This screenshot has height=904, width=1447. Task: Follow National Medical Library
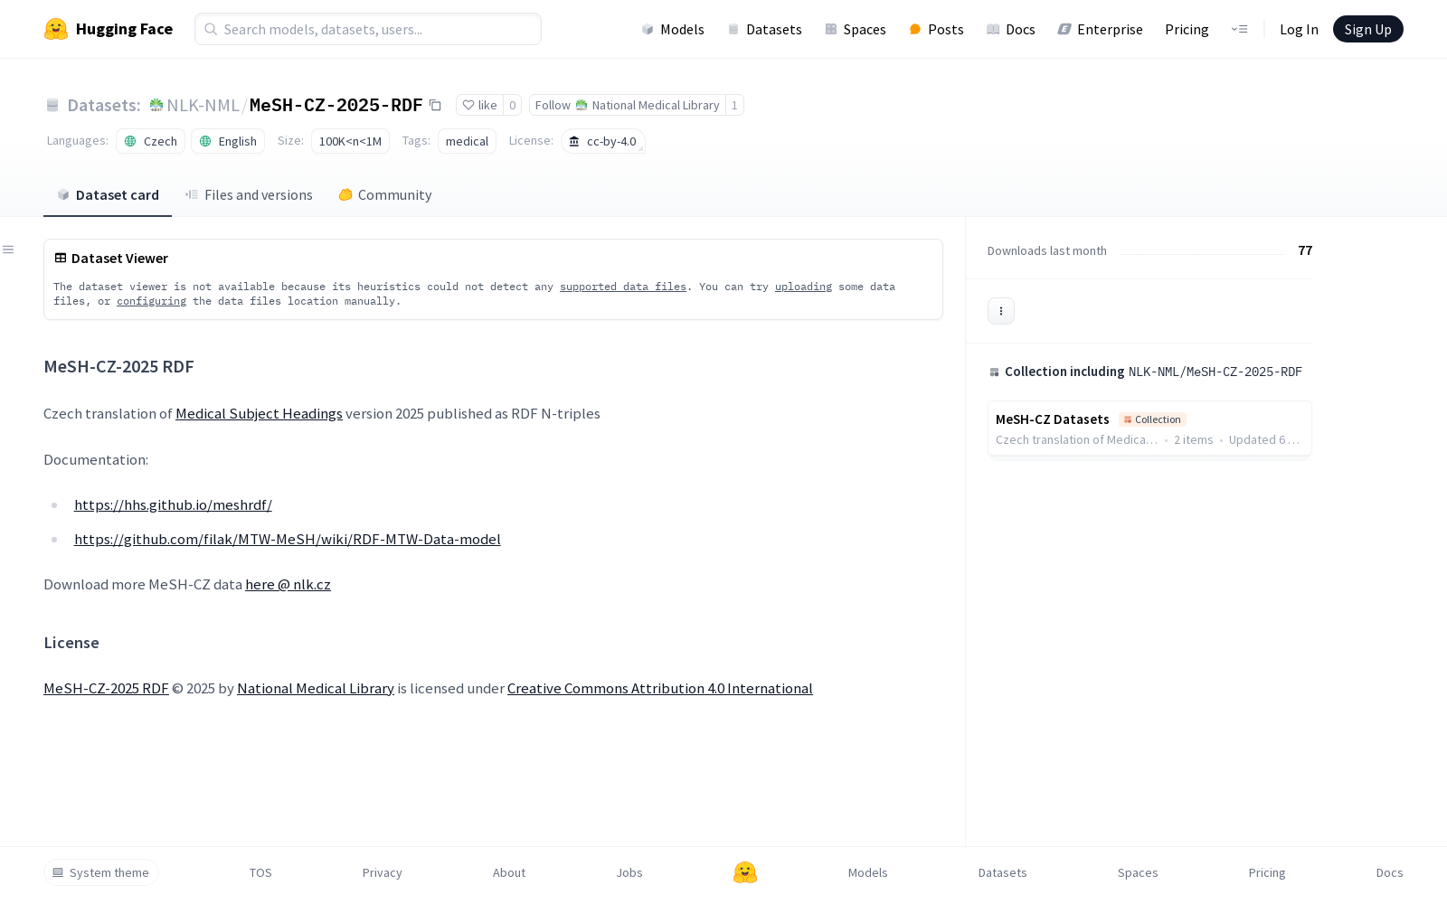pyautogui.click(x=628, y=105)
